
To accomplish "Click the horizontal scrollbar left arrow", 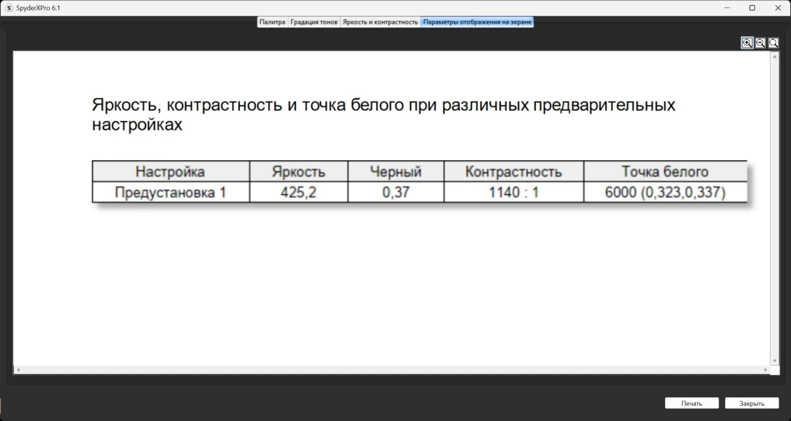I will (18, 370).
